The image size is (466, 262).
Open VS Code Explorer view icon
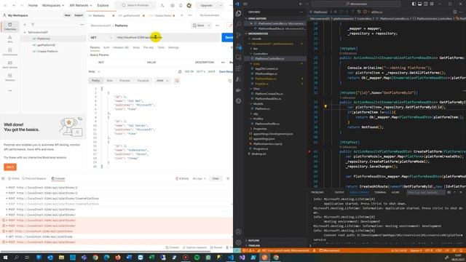pyautogui.click(x=238, y=13)
